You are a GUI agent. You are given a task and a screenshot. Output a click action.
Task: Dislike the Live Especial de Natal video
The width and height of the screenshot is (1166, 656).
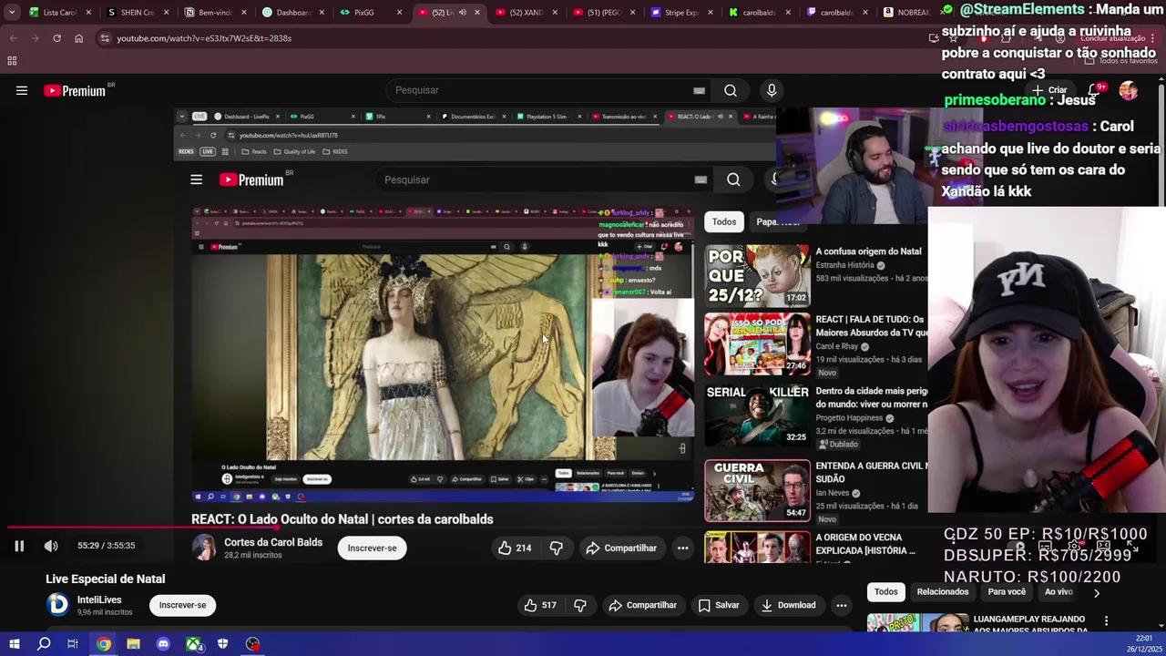tap(580, 605)
